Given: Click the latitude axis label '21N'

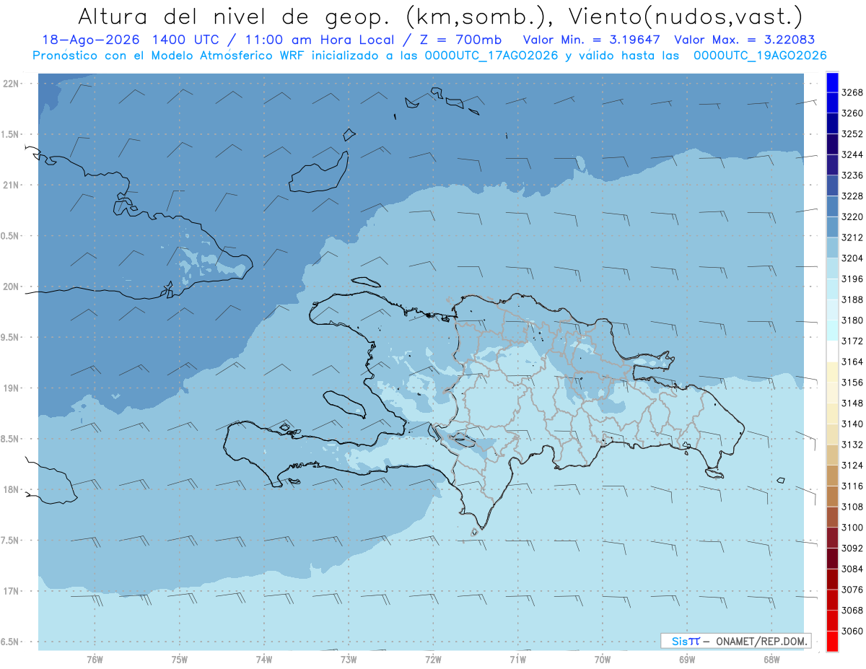Looking at the screenshot, I should (10, 185).
